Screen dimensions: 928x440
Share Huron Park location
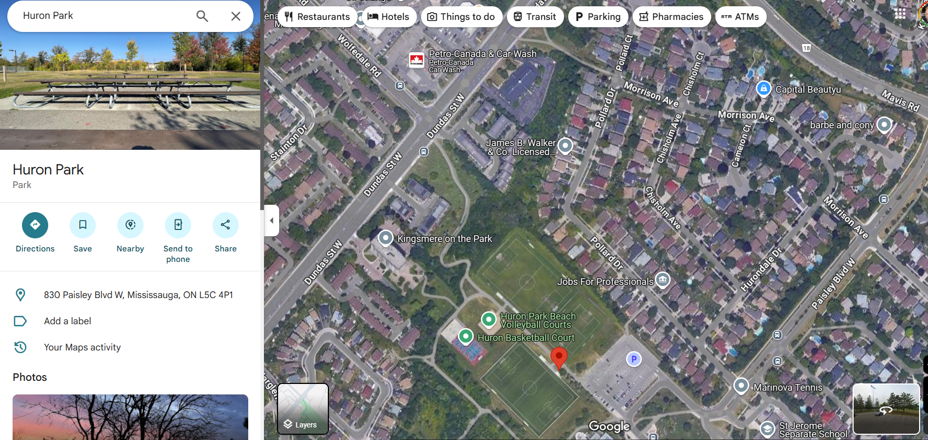(x=226, y=225)
